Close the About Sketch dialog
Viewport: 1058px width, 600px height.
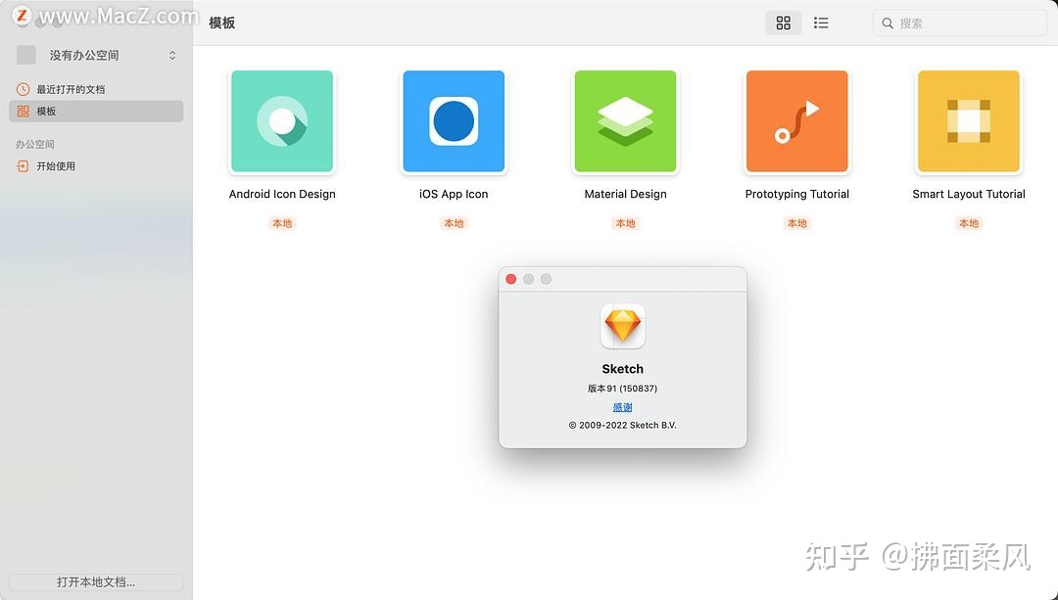click(510, 279)
